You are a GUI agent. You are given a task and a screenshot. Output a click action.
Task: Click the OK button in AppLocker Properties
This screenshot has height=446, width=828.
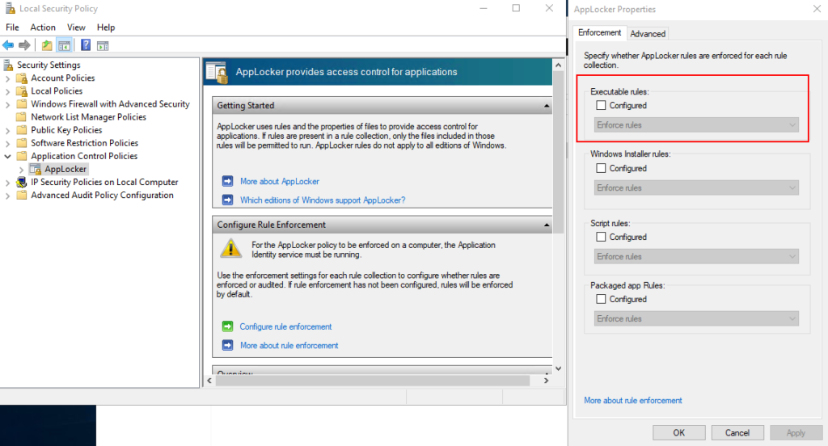[x=679, y=432]
